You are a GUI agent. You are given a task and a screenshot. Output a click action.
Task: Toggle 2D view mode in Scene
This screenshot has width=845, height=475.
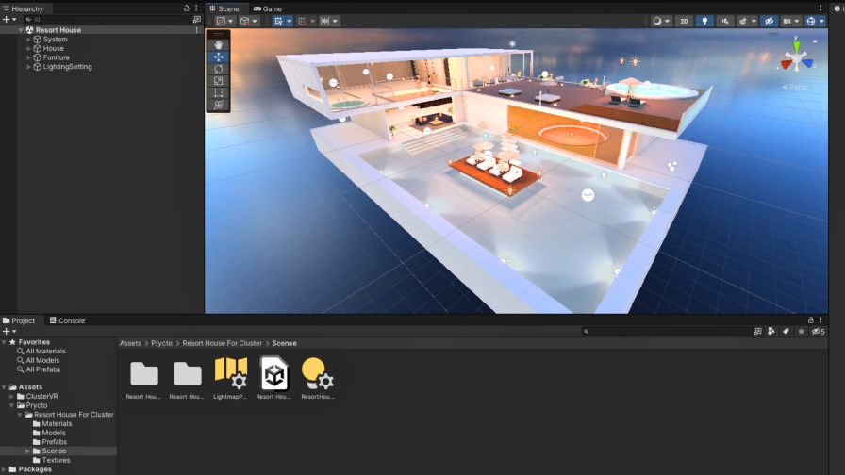tap(684, 21)
